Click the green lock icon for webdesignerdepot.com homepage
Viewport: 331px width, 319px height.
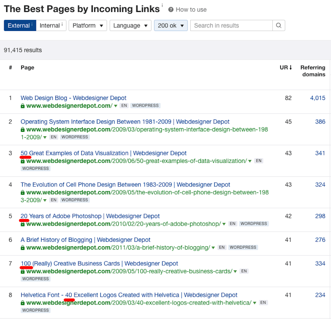[x=23, y=106]
